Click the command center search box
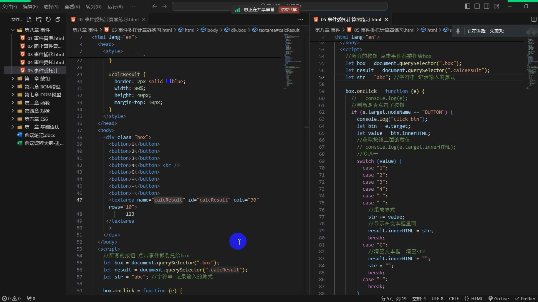This screenshot has width=538, height=302. [x=279, y=6]
